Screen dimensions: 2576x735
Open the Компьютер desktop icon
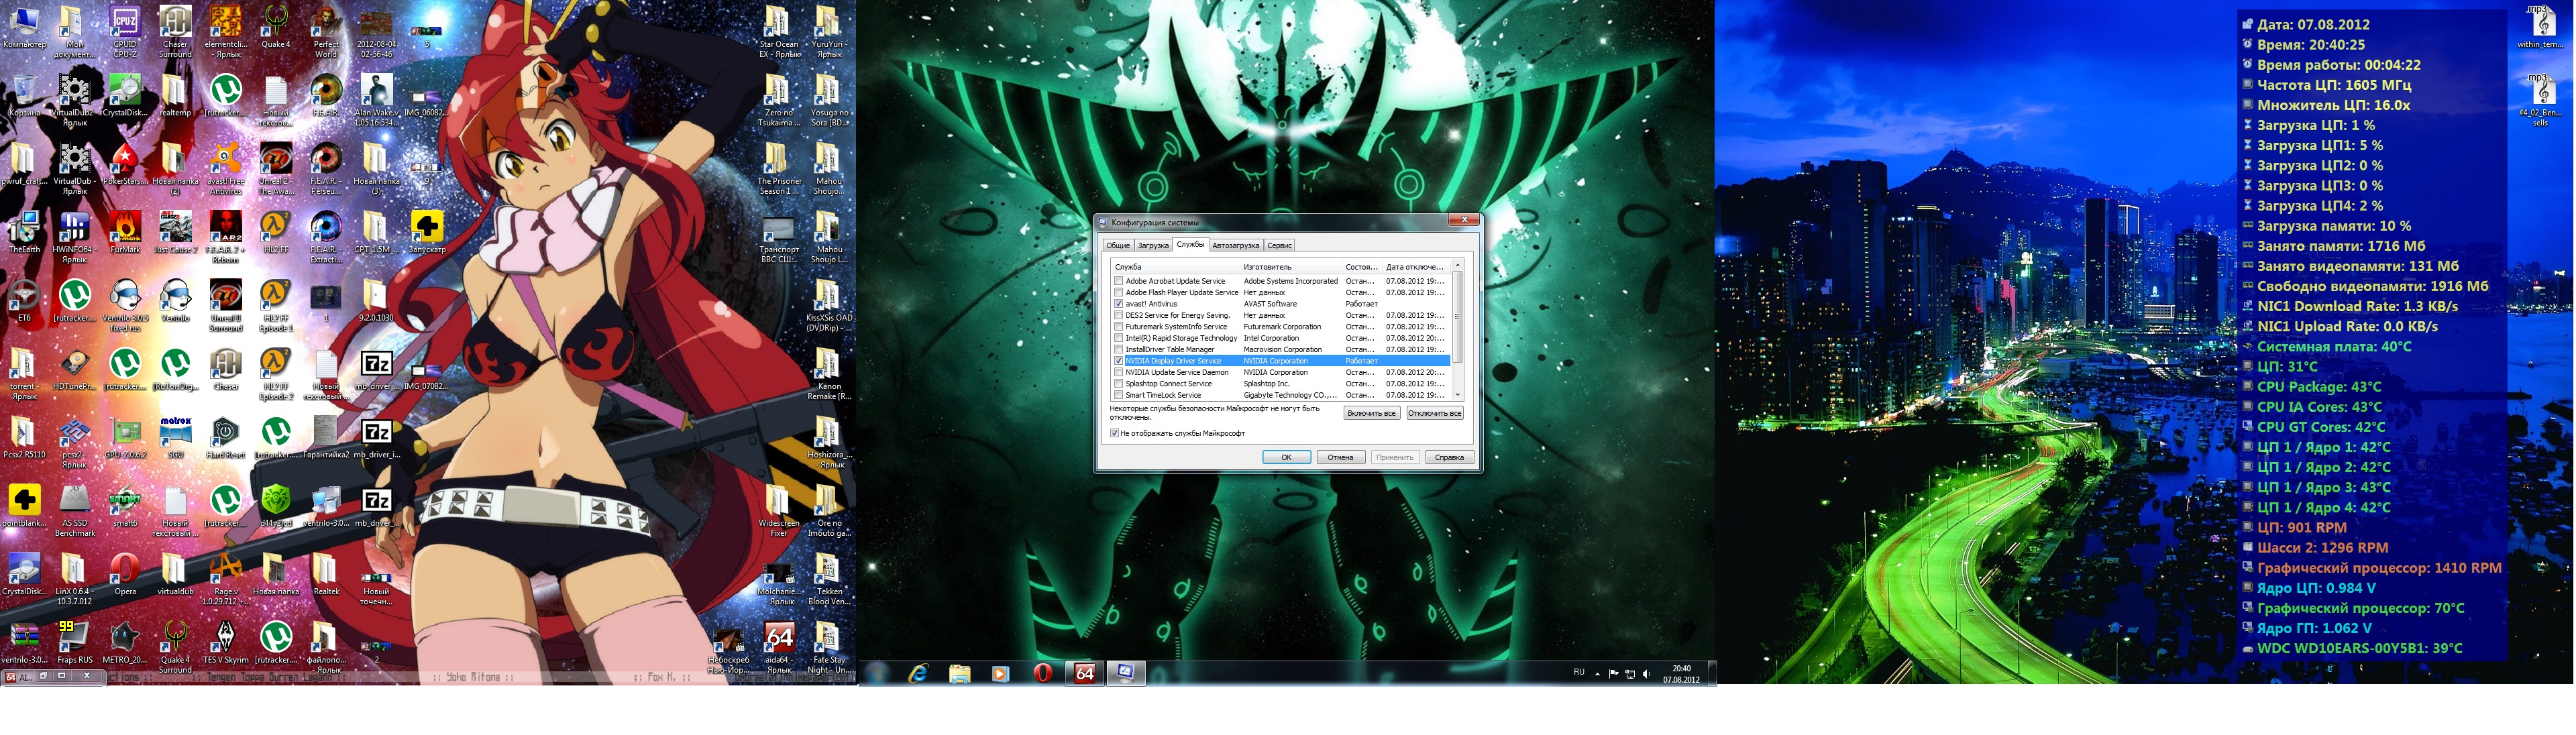click(x=24, y=27)
